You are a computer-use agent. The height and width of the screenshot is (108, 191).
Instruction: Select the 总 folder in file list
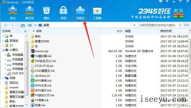(x=36, y=46)
